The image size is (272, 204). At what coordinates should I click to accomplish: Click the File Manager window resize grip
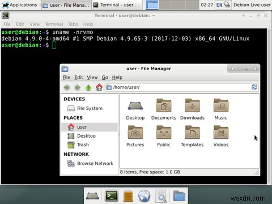[257, 172]
